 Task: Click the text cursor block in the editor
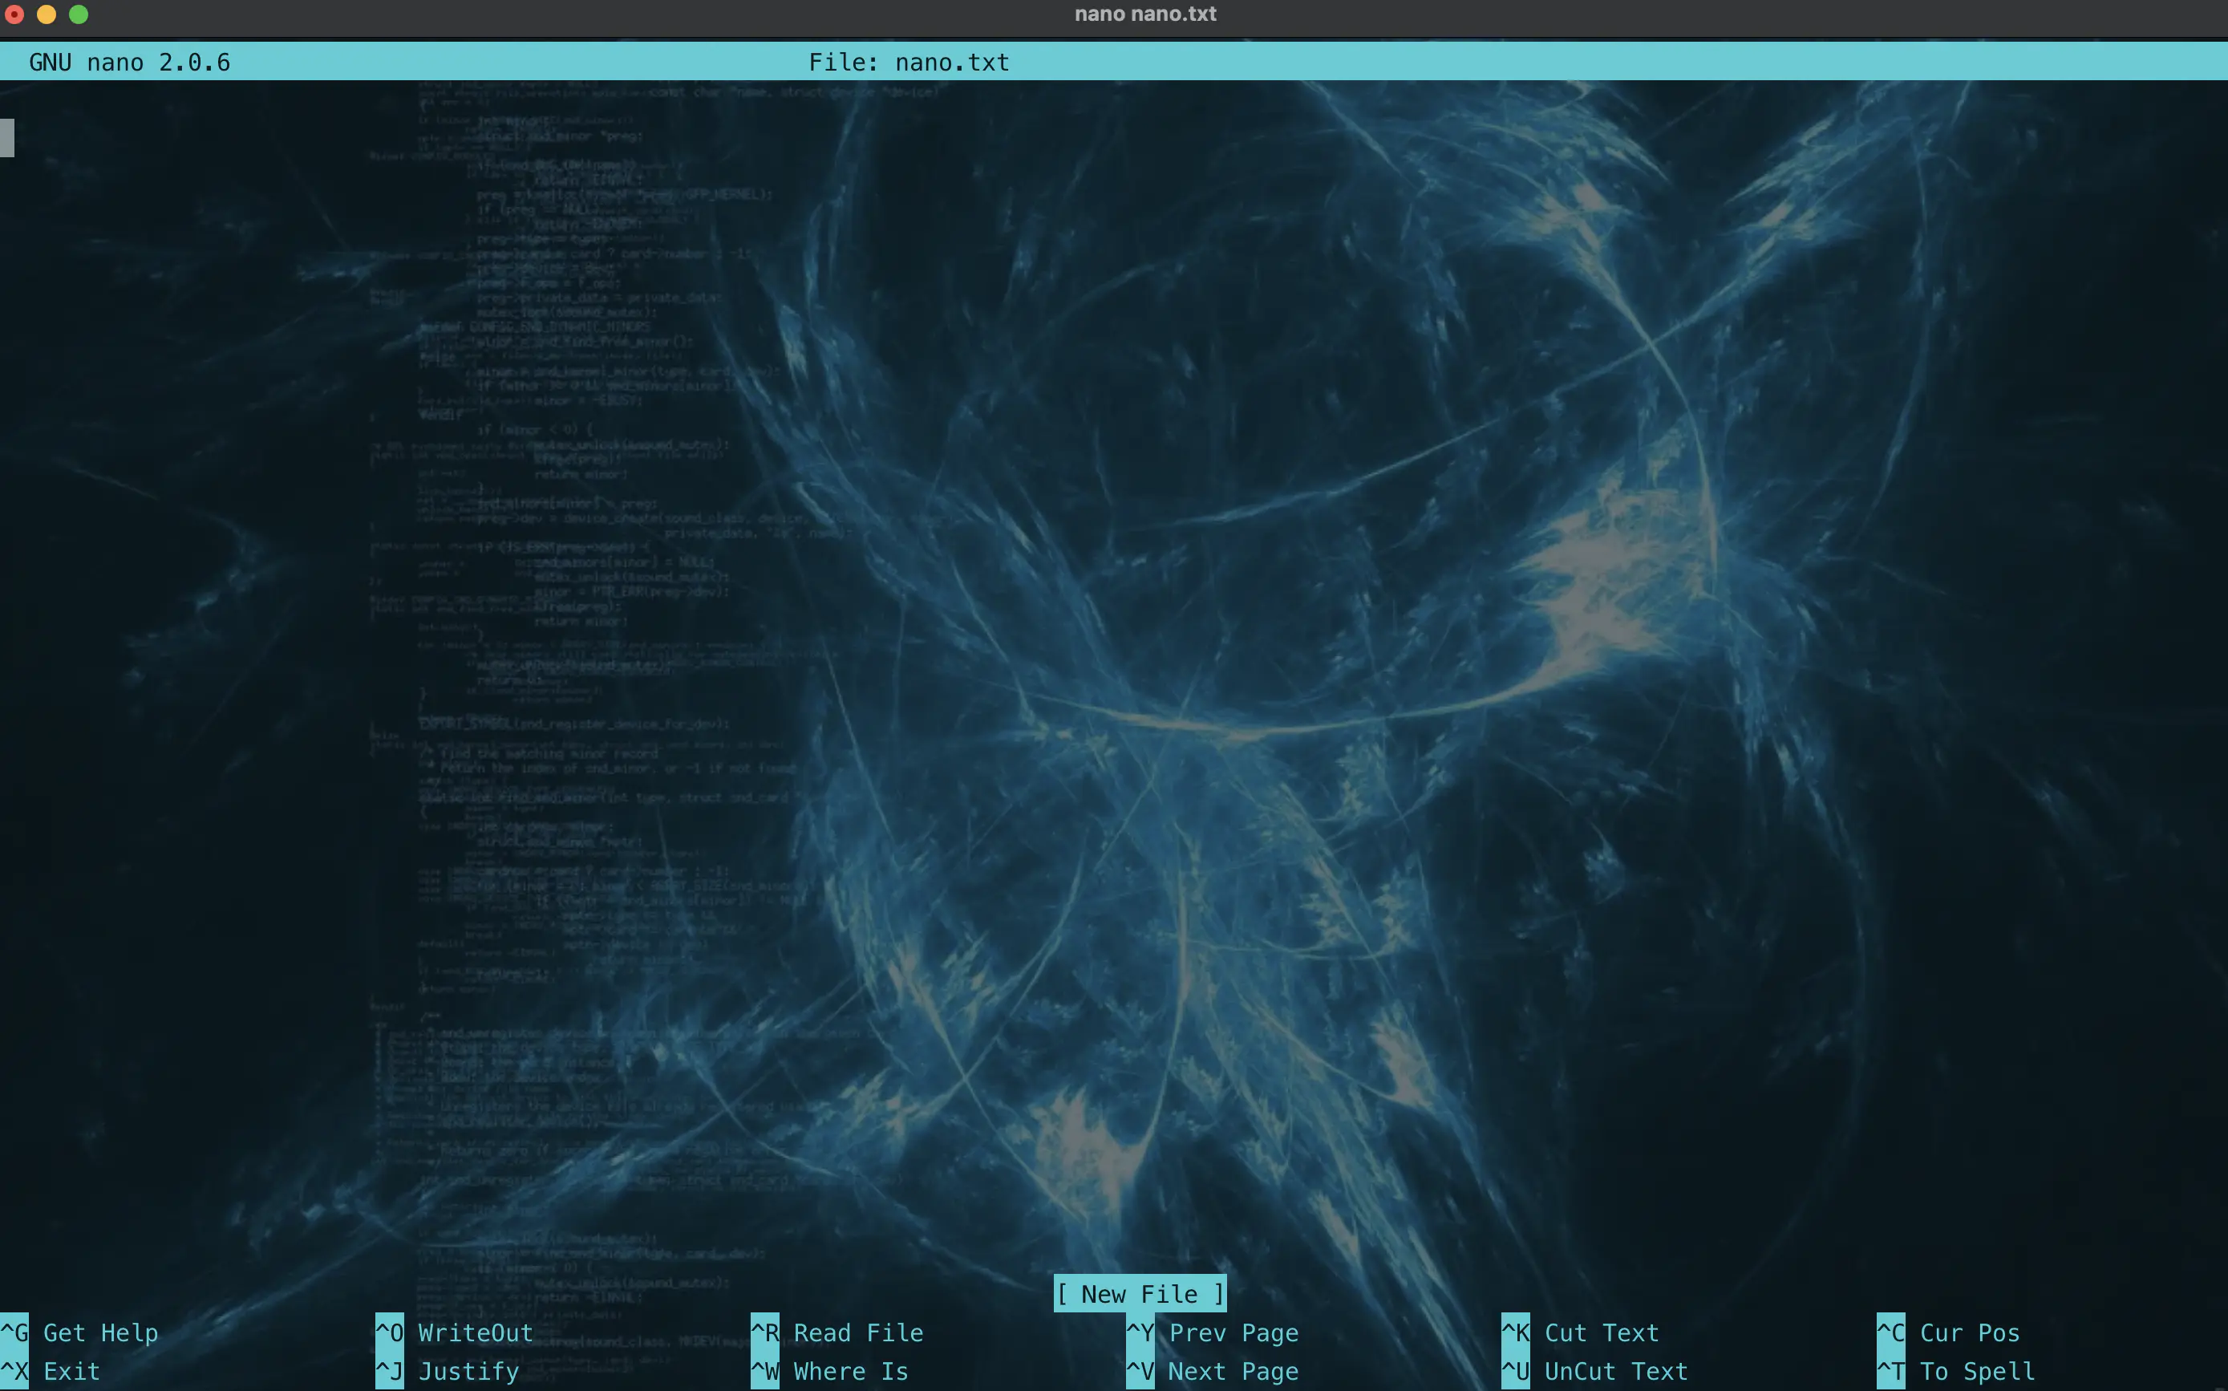coord(6,138)
